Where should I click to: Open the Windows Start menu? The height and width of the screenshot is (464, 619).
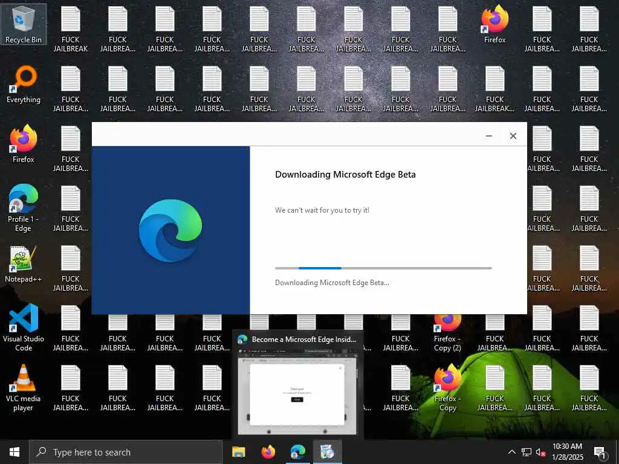(15, 452)
